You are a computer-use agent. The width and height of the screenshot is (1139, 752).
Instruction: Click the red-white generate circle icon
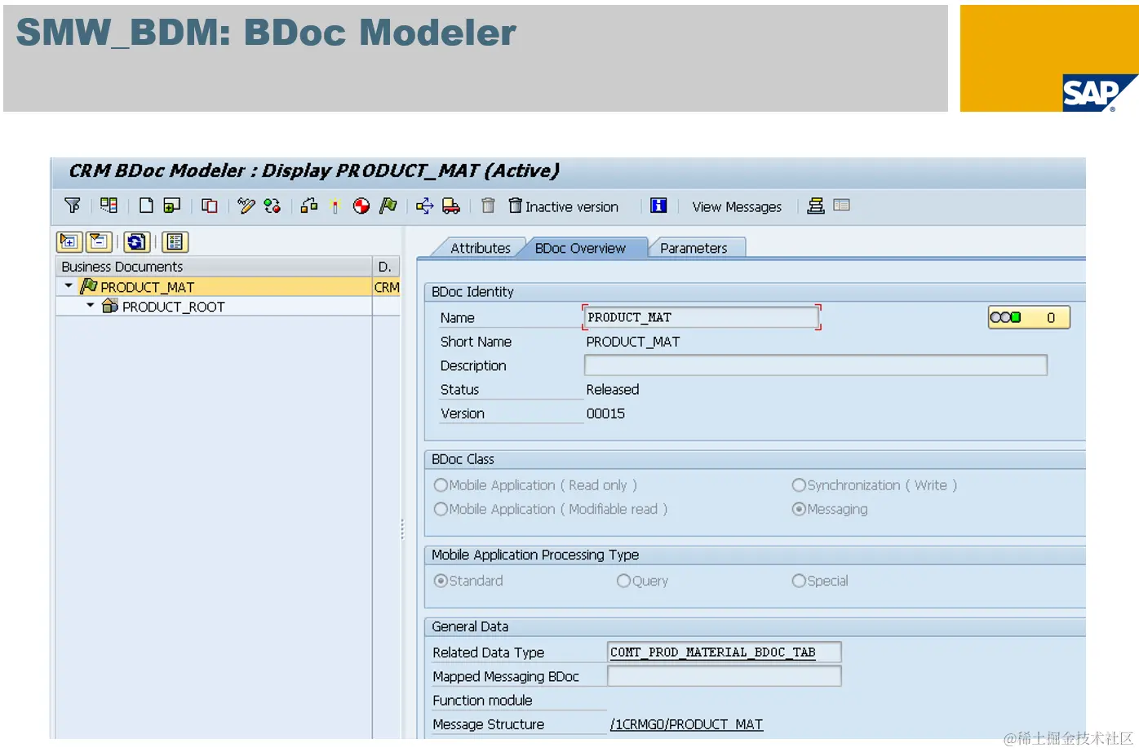pyautogui.click(x=361, y=206)
